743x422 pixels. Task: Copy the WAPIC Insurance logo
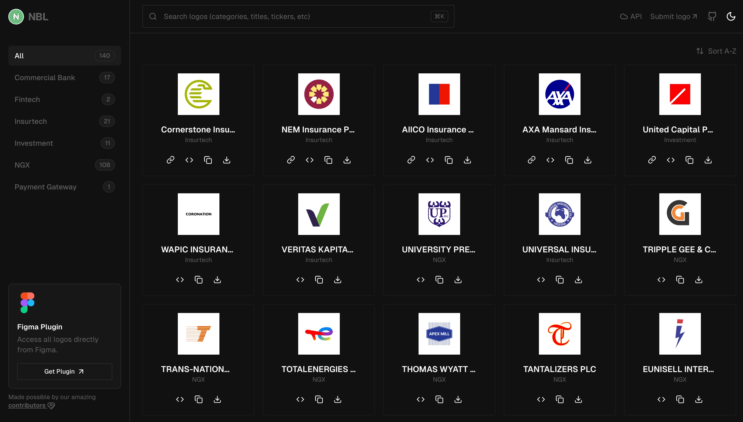point(199,280)
